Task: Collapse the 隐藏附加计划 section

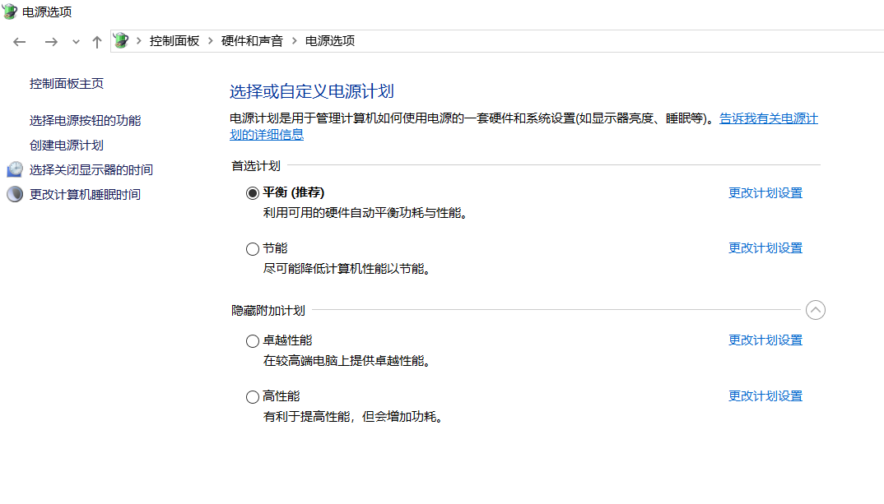Action: tap(816, 310)
